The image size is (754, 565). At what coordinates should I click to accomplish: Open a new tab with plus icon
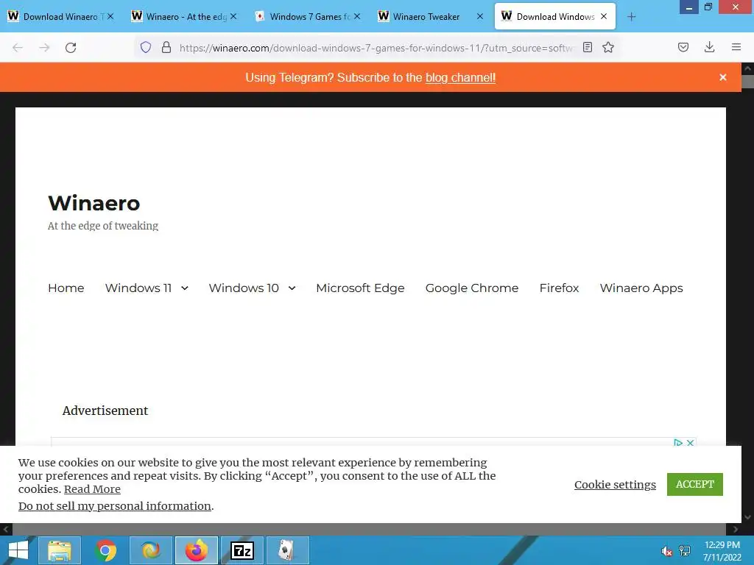(x=631, y=17)
